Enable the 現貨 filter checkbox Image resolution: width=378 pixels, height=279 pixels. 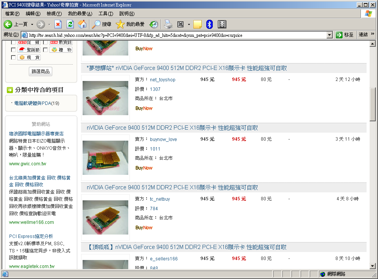pyautogui.click(x=13, y=57)
